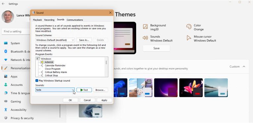Click the Background img20 setting text
Screen dimensions: 253x123
click(158, 27)
